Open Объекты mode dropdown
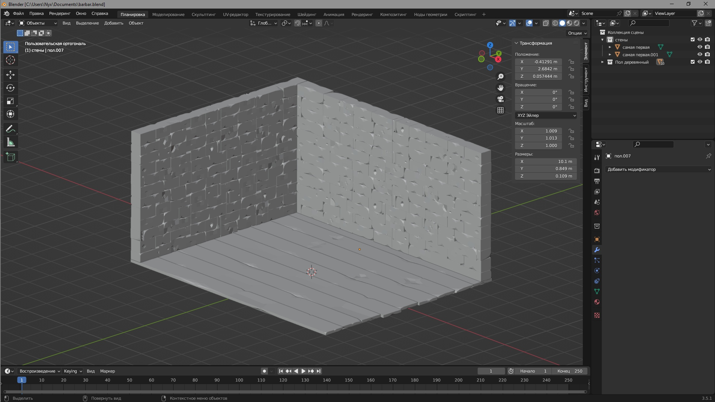 (x=38, y=23)
